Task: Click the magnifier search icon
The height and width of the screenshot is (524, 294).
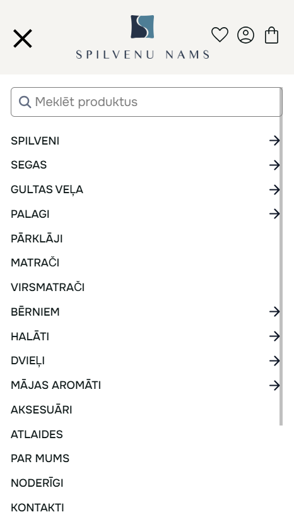Action: (25, 102)
